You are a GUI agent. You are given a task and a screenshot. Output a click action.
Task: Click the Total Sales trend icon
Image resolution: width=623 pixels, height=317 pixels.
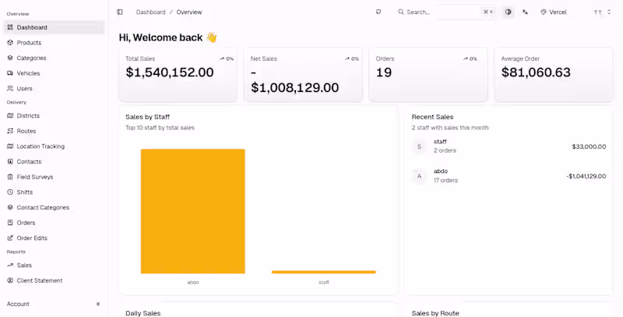[x=222, y=58]
